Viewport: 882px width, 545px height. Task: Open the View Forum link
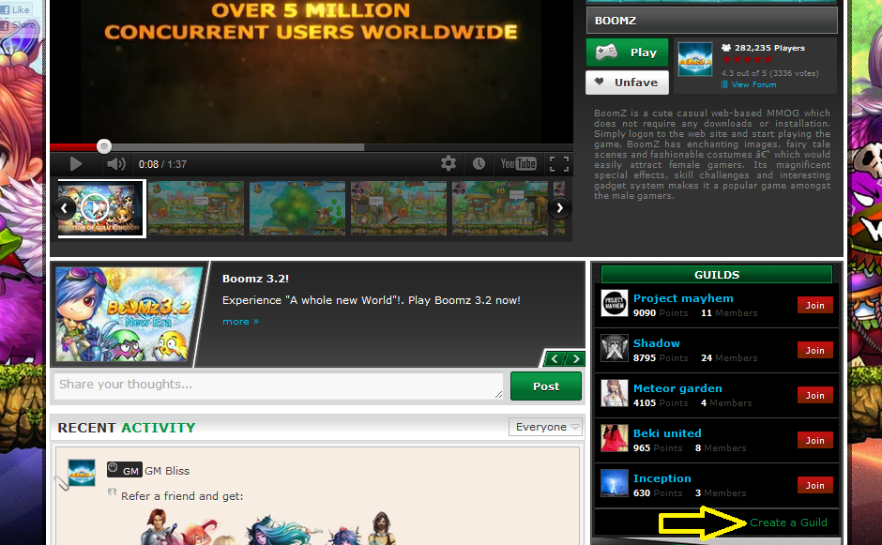pos(753,84)
